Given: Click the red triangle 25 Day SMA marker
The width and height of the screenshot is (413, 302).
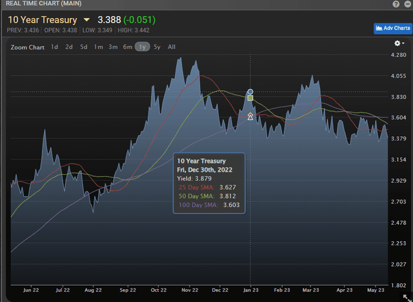Looking at the screenshot, I should click(250, 116).
